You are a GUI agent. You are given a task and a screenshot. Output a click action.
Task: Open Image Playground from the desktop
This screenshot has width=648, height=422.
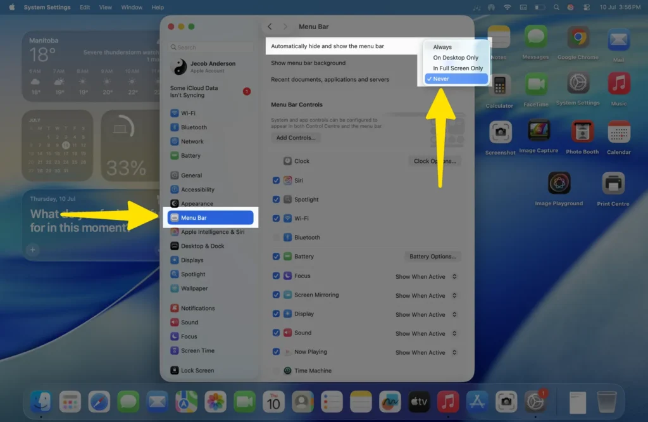(559, 184)
